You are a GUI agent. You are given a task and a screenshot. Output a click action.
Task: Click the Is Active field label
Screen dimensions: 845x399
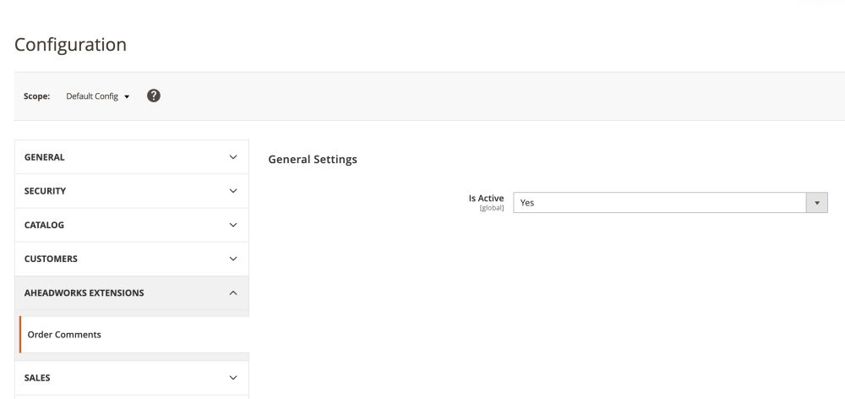(x=486, y=199)
